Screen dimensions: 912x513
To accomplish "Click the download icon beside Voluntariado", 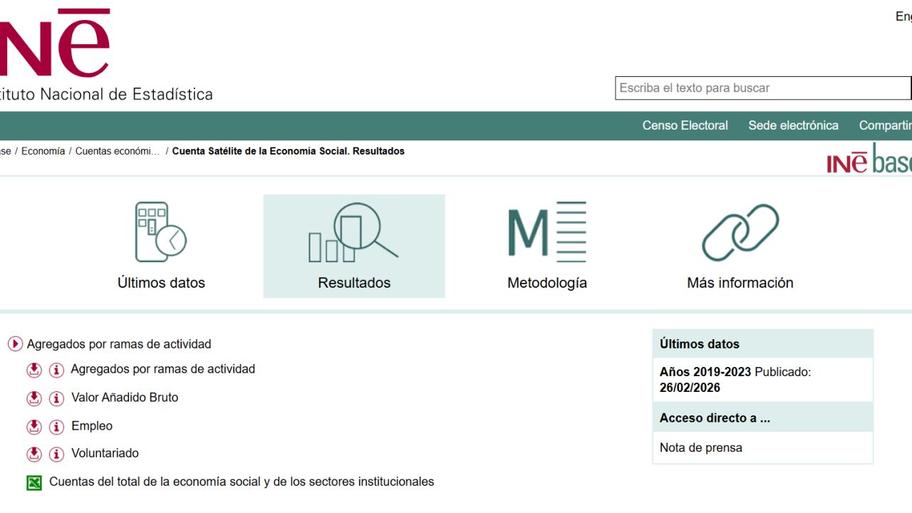I will click(x=34, y=454).
